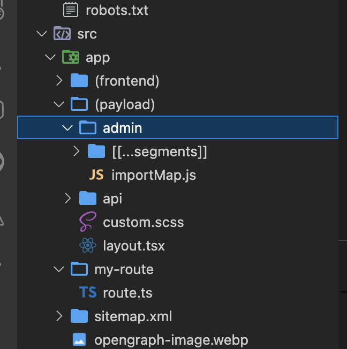Collapse the admin folder chevron
The width and height of the screenshot is (347, 349).
click(x=67, y=128)
